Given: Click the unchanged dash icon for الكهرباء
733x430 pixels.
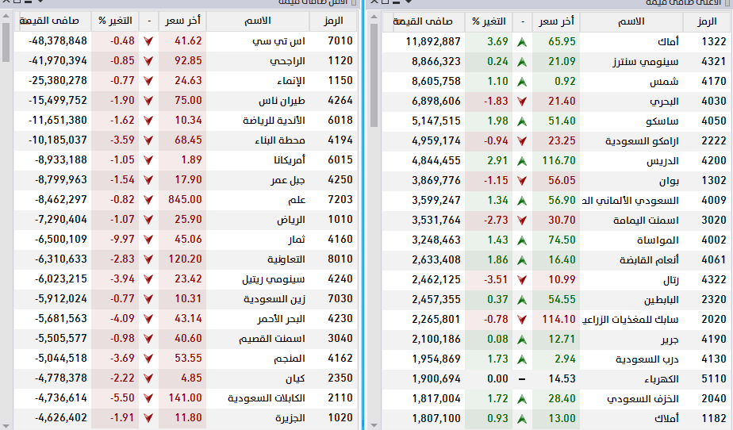Looking at the screenshot, I should tap(522, 379).
